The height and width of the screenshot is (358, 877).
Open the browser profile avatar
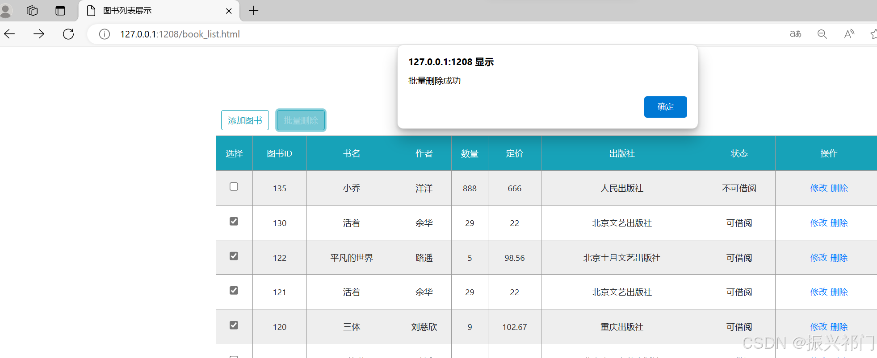click(5, 11)
